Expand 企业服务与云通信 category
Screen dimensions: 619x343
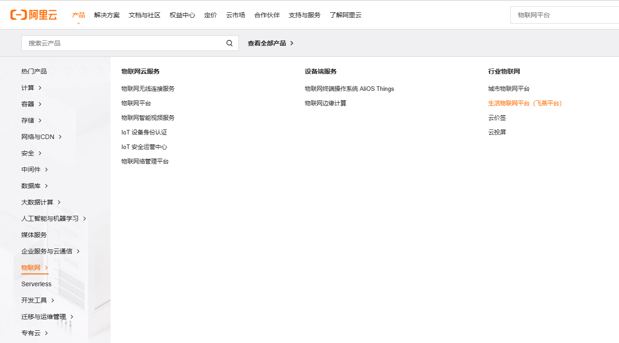[x=50, y=251]
